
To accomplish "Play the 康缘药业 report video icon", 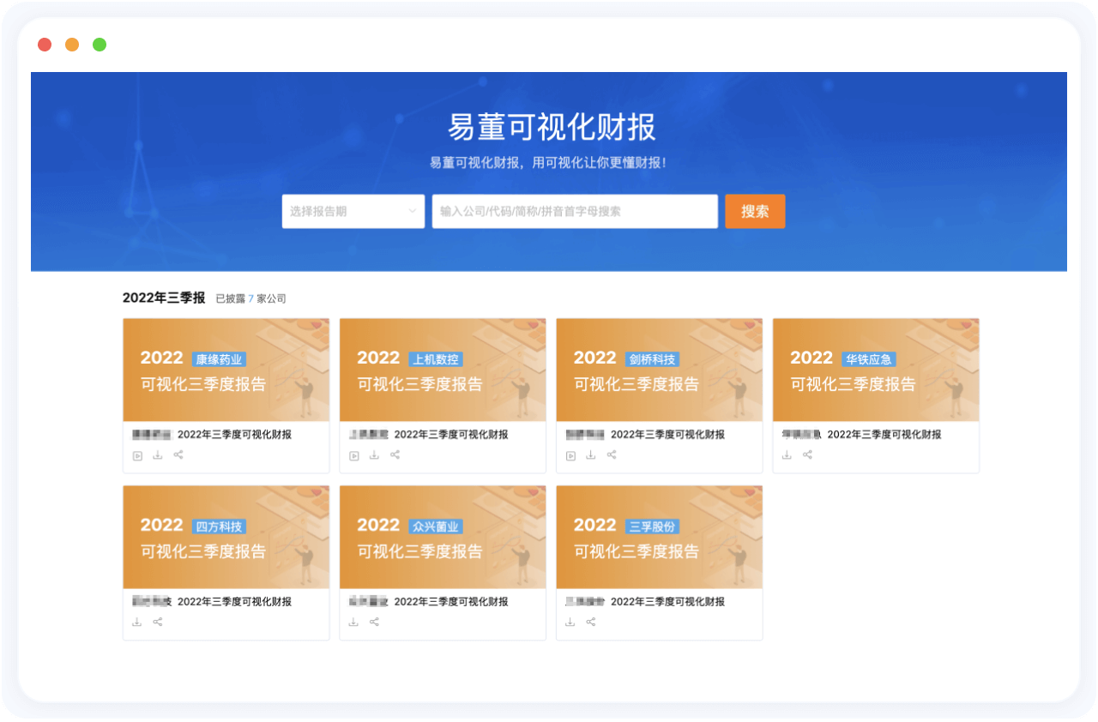I will pos(137,455).
